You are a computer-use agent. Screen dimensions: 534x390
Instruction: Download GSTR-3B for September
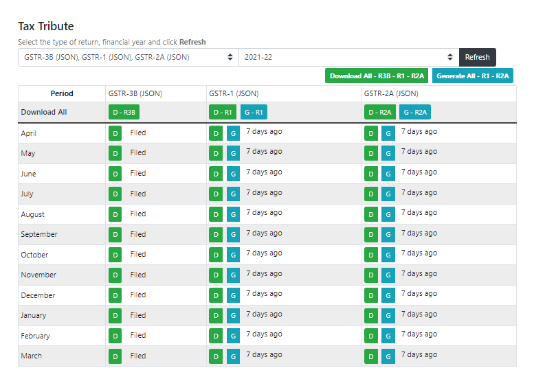point(115,234)
